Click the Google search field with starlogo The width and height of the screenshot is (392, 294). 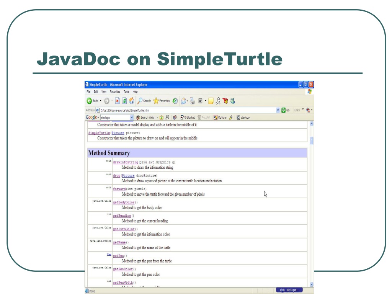(x=117, y=117)
